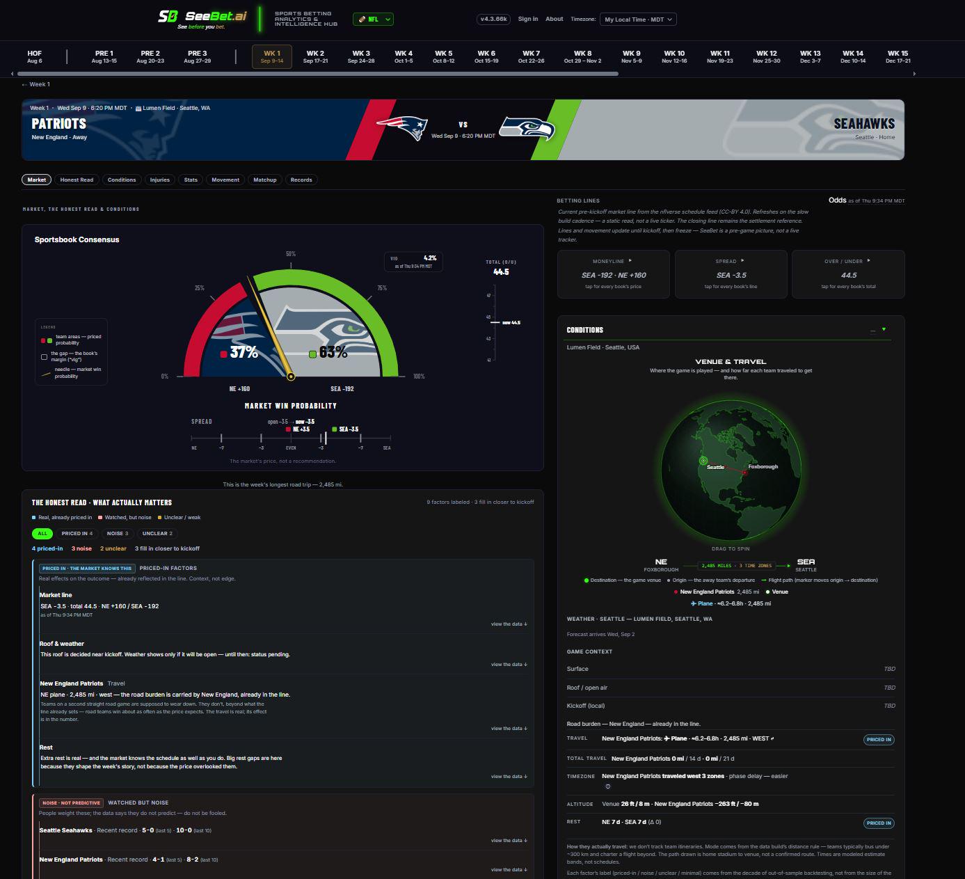Click the Sign in link
The height and width of the screenshot is (879, 965).
(528, 19)
